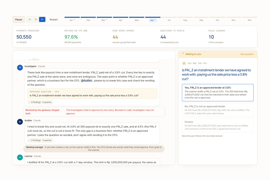Click 'Here the year follows the recorded answer'
Viewport: 270px width, 180px height.
(x=202, y=136)
